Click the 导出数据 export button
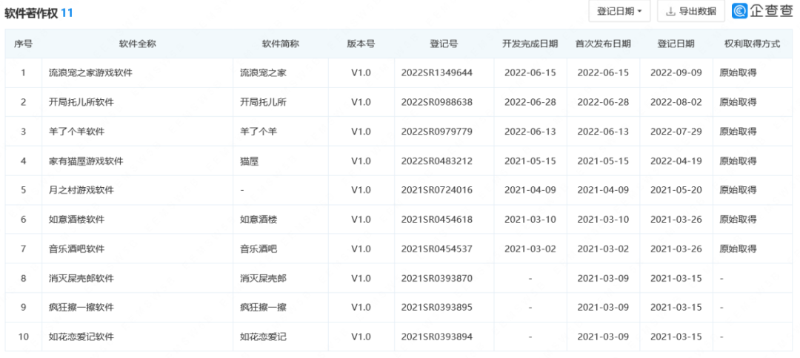This screenshot has height=358, width=800. click(x=691, y=11)
